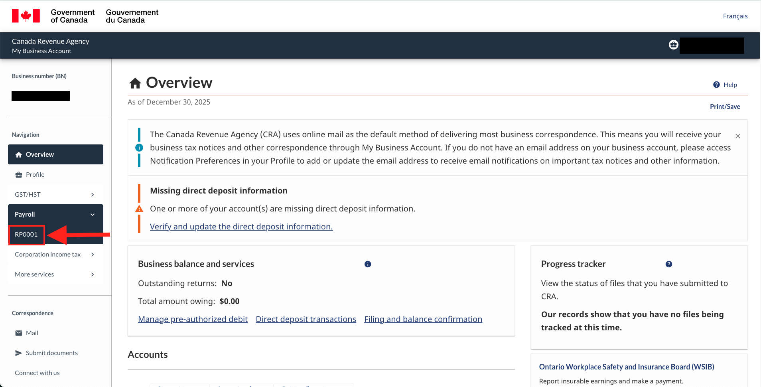The width and height of the screenshot is (761, 387).
Task: Click the Canada flag logo
Action: (26, 16)
